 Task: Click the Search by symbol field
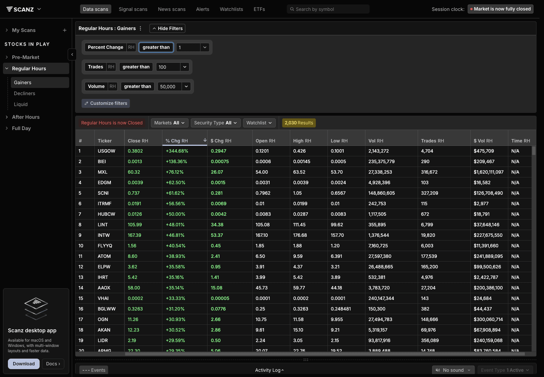click(x=328, y=9)
